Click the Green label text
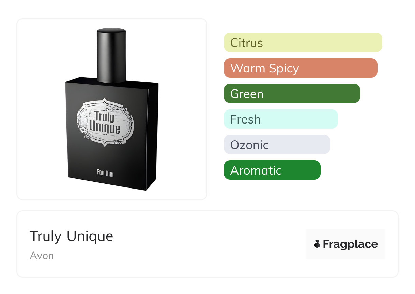The height and width of the screenshot is (294, 415). (247, 94)
